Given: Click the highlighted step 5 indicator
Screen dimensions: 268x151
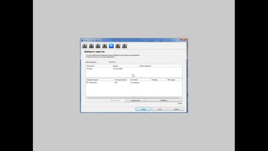Looking at the screenshot, I should coord(111,46).
